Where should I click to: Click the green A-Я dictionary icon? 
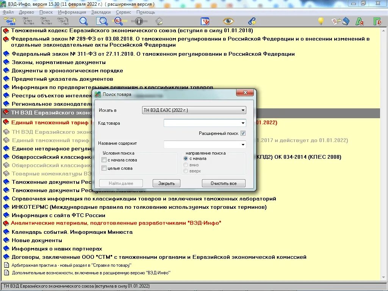pos(360,22)
